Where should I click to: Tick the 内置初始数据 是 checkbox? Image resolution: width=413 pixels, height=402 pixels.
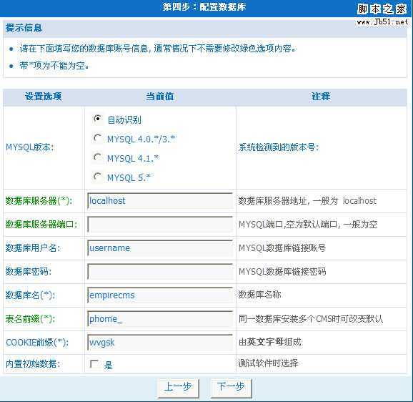94,364
